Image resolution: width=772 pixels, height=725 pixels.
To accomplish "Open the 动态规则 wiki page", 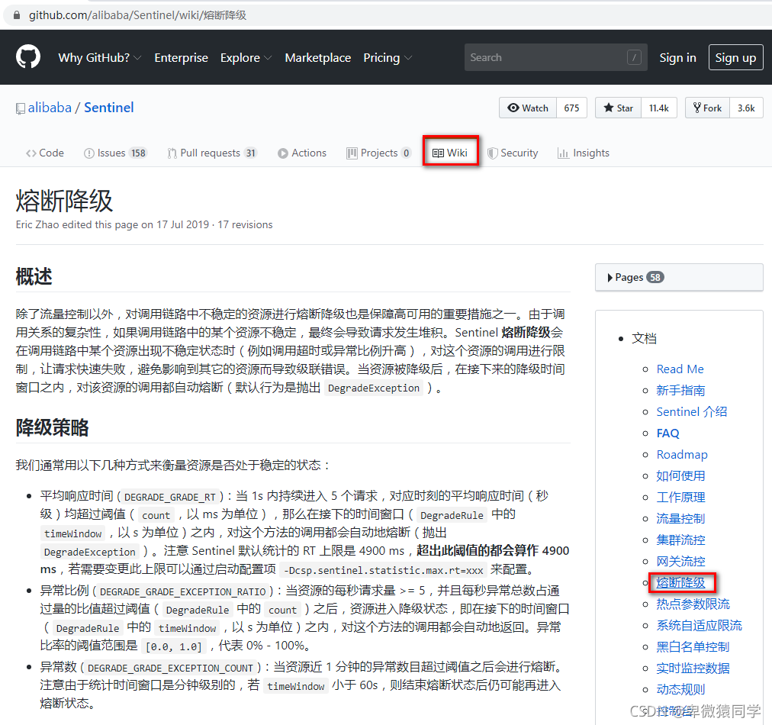I will (x=680, y=690).
